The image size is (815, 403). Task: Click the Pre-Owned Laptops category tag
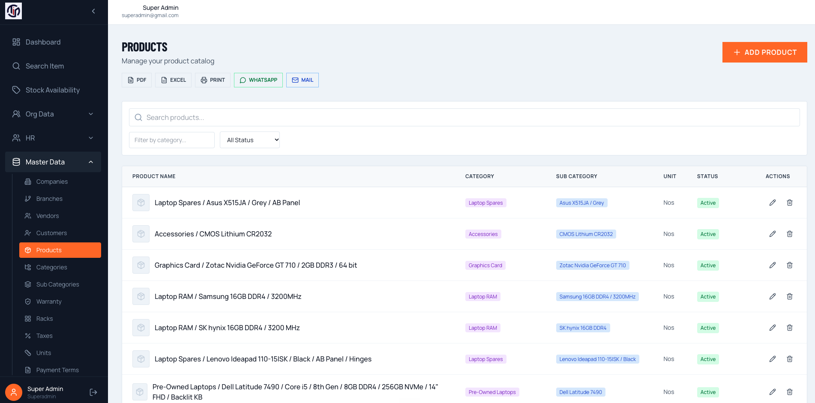tap(492, 392)
